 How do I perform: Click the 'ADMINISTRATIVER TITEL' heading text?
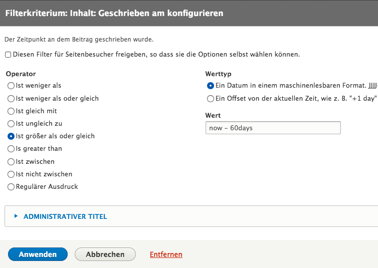pos(65,217)
